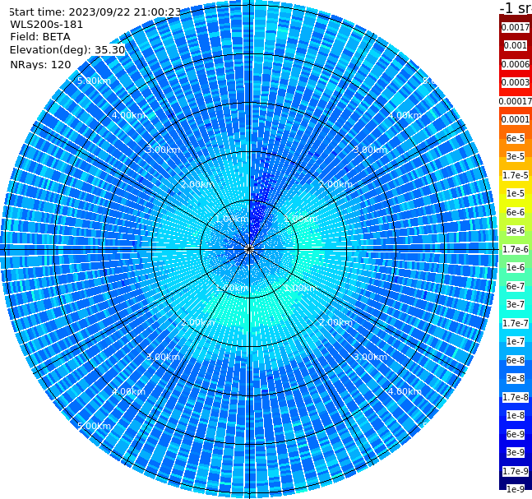
Task: Click the 0.0001 color scale label
Action: (516, 119)
